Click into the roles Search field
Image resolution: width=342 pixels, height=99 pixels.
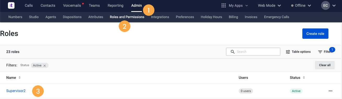(x=253, y=52)
